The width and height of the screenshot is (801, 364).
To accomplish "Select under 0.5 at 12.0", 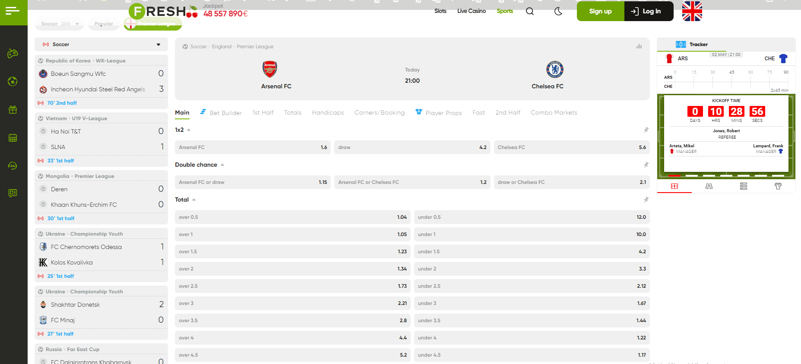I will pyautogui.click(x=532, y=217).
